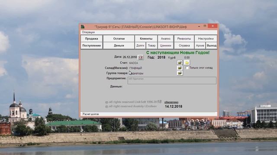This screenshot has height=155, width=277.
Task: Click the date value 26.12.2018
Action: (x=130, y=57)
